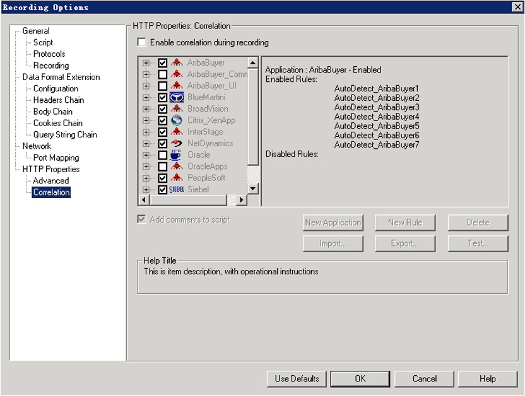Click the New Rule button
Viewport: 525px width, 396px height.
click(x=405, y=223)
